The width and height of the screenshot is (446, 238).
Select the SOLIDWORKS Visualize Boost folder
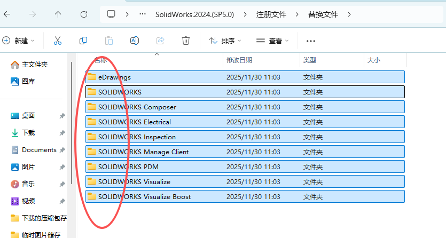[x=245, y=196]
